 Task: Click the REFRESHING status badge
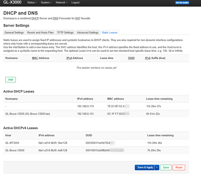coord(182,3)
